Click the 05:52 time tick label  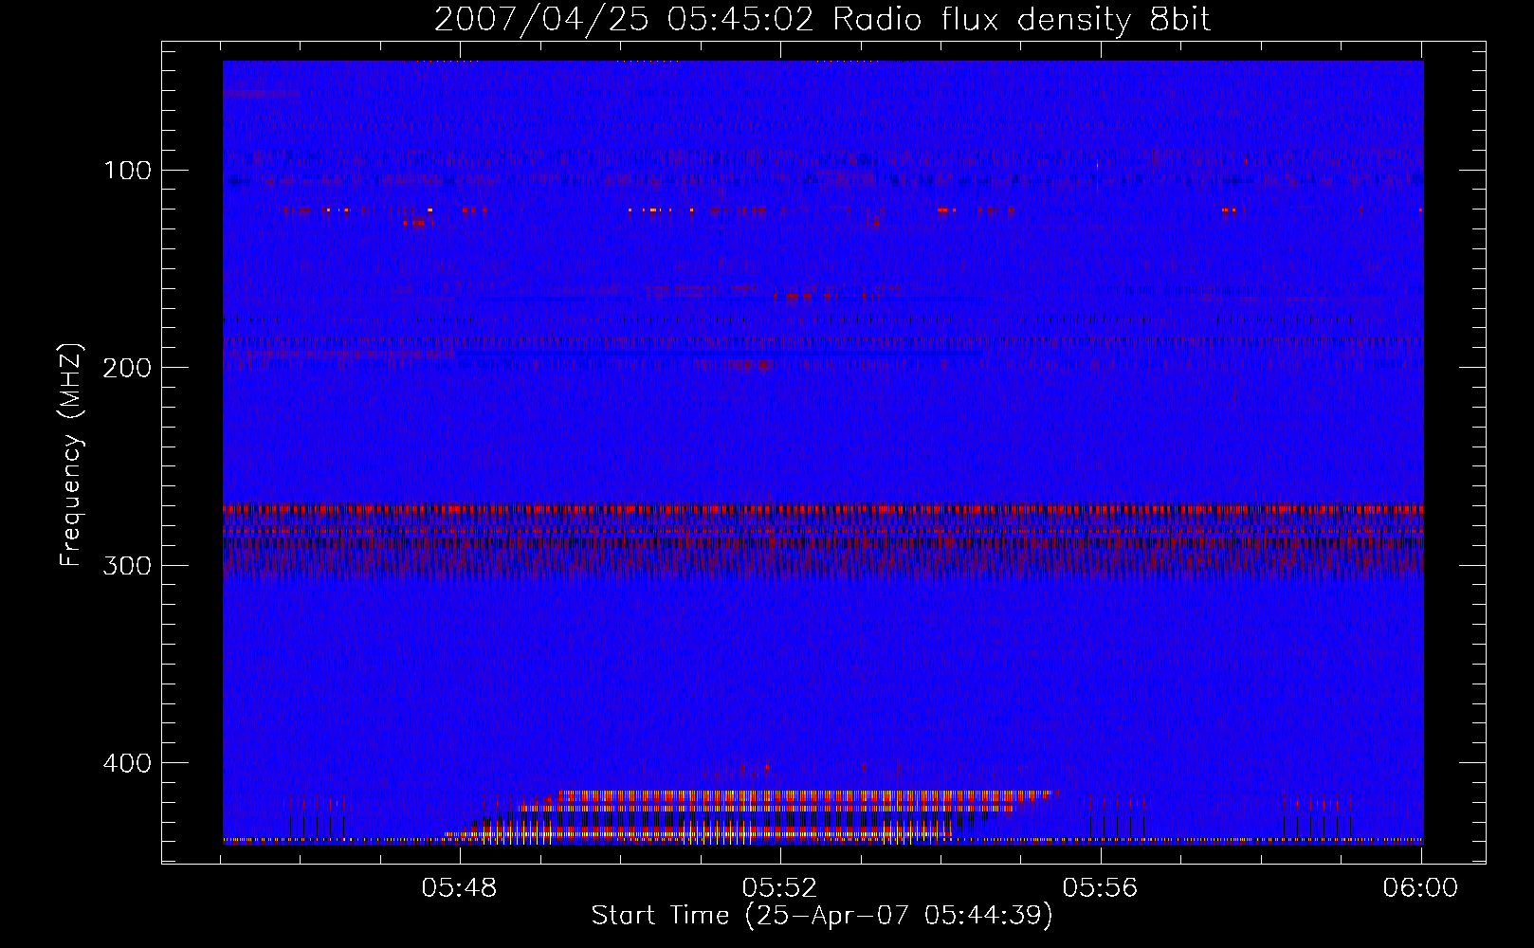coord(779,888)
